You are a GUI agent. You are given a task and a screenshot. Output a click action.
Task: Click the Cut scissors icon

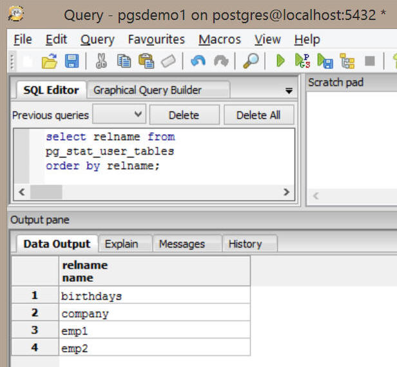102,61
